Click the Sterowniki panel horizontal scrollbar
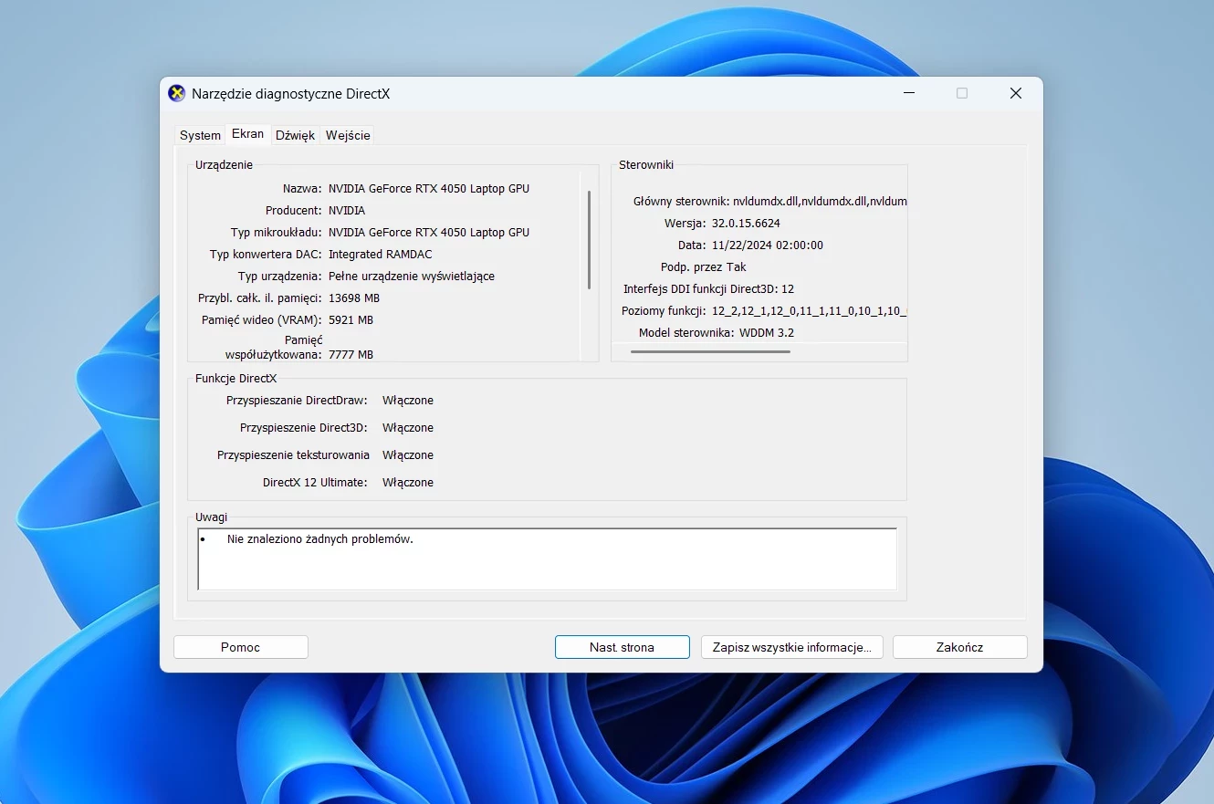This screenshot has width=1214, height=804. pos(710,351)
